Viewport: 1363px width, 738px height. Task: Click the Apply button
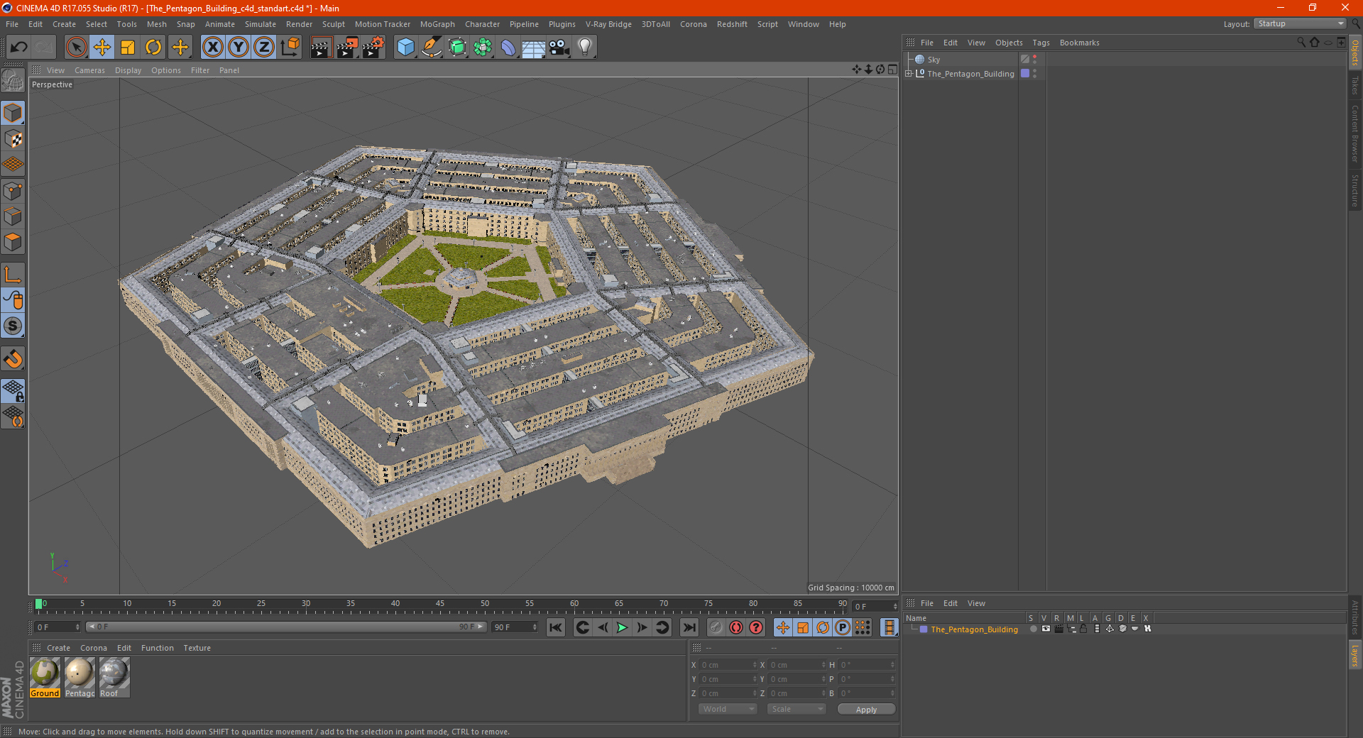[x=866, y=709]
